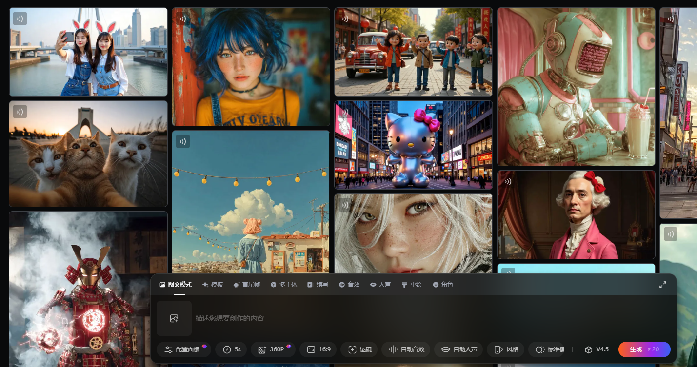Toggle sound icon on green mountain thumbnail
Image resolution: width=697 pixels, height=367 pixels.
click(x=671, y=234)
